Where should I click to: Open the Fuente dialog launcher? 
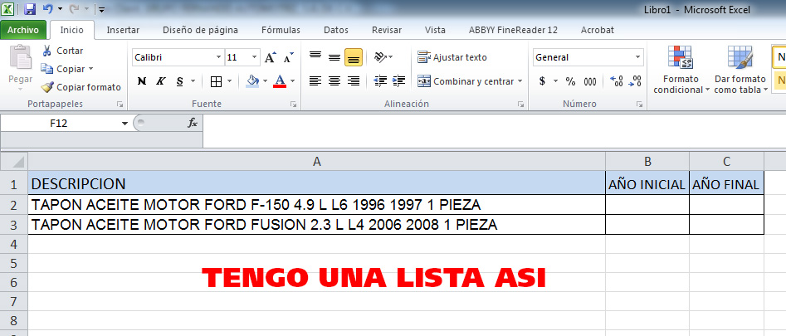click(x=293, y=105)
